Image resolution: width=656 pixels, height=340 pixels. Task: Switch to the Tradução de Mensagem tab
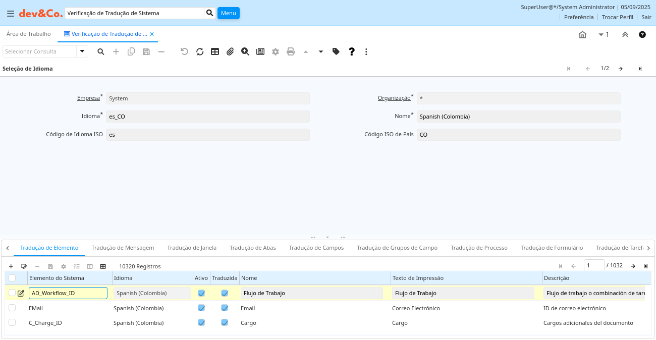(x=123, y=248)
